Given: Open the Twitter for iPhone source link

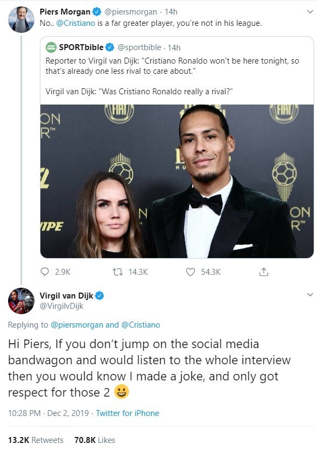Looking at the screenshot, I should tap(127, 413).
